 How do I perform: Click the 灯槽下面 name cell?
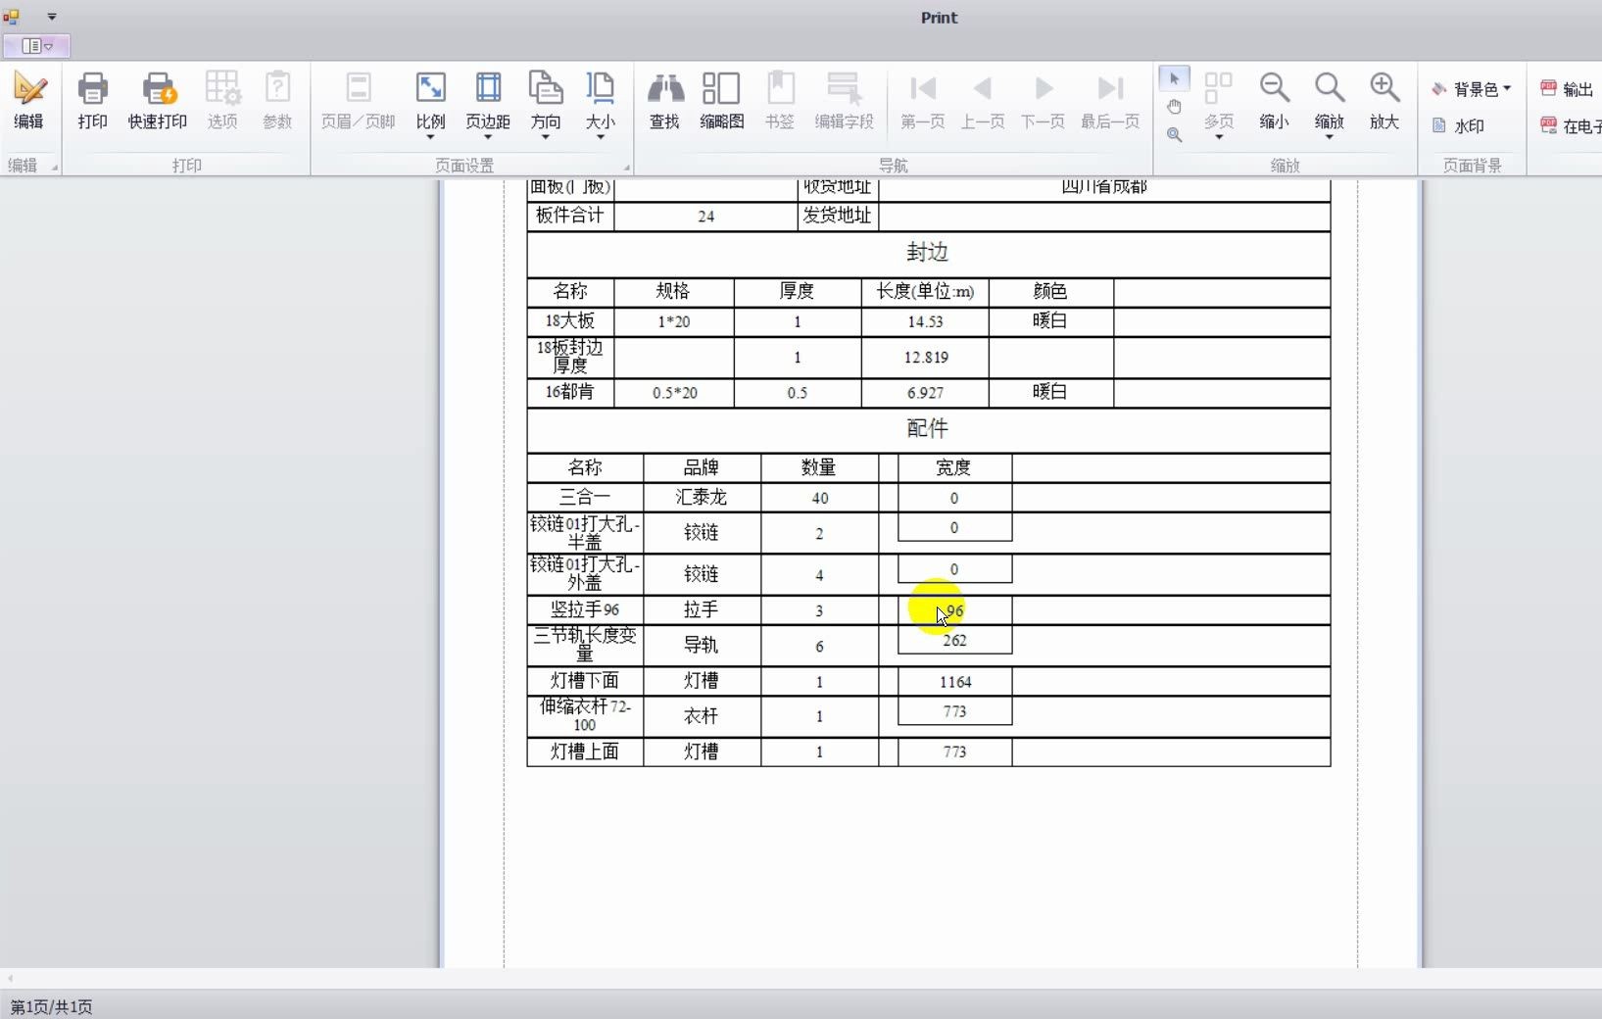(585, 680)
